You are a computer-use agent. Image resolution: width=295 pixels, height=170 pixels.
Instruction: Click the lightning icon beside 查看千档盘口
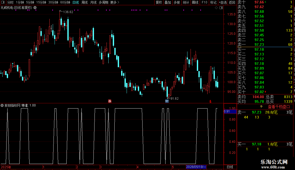(261, 107)
